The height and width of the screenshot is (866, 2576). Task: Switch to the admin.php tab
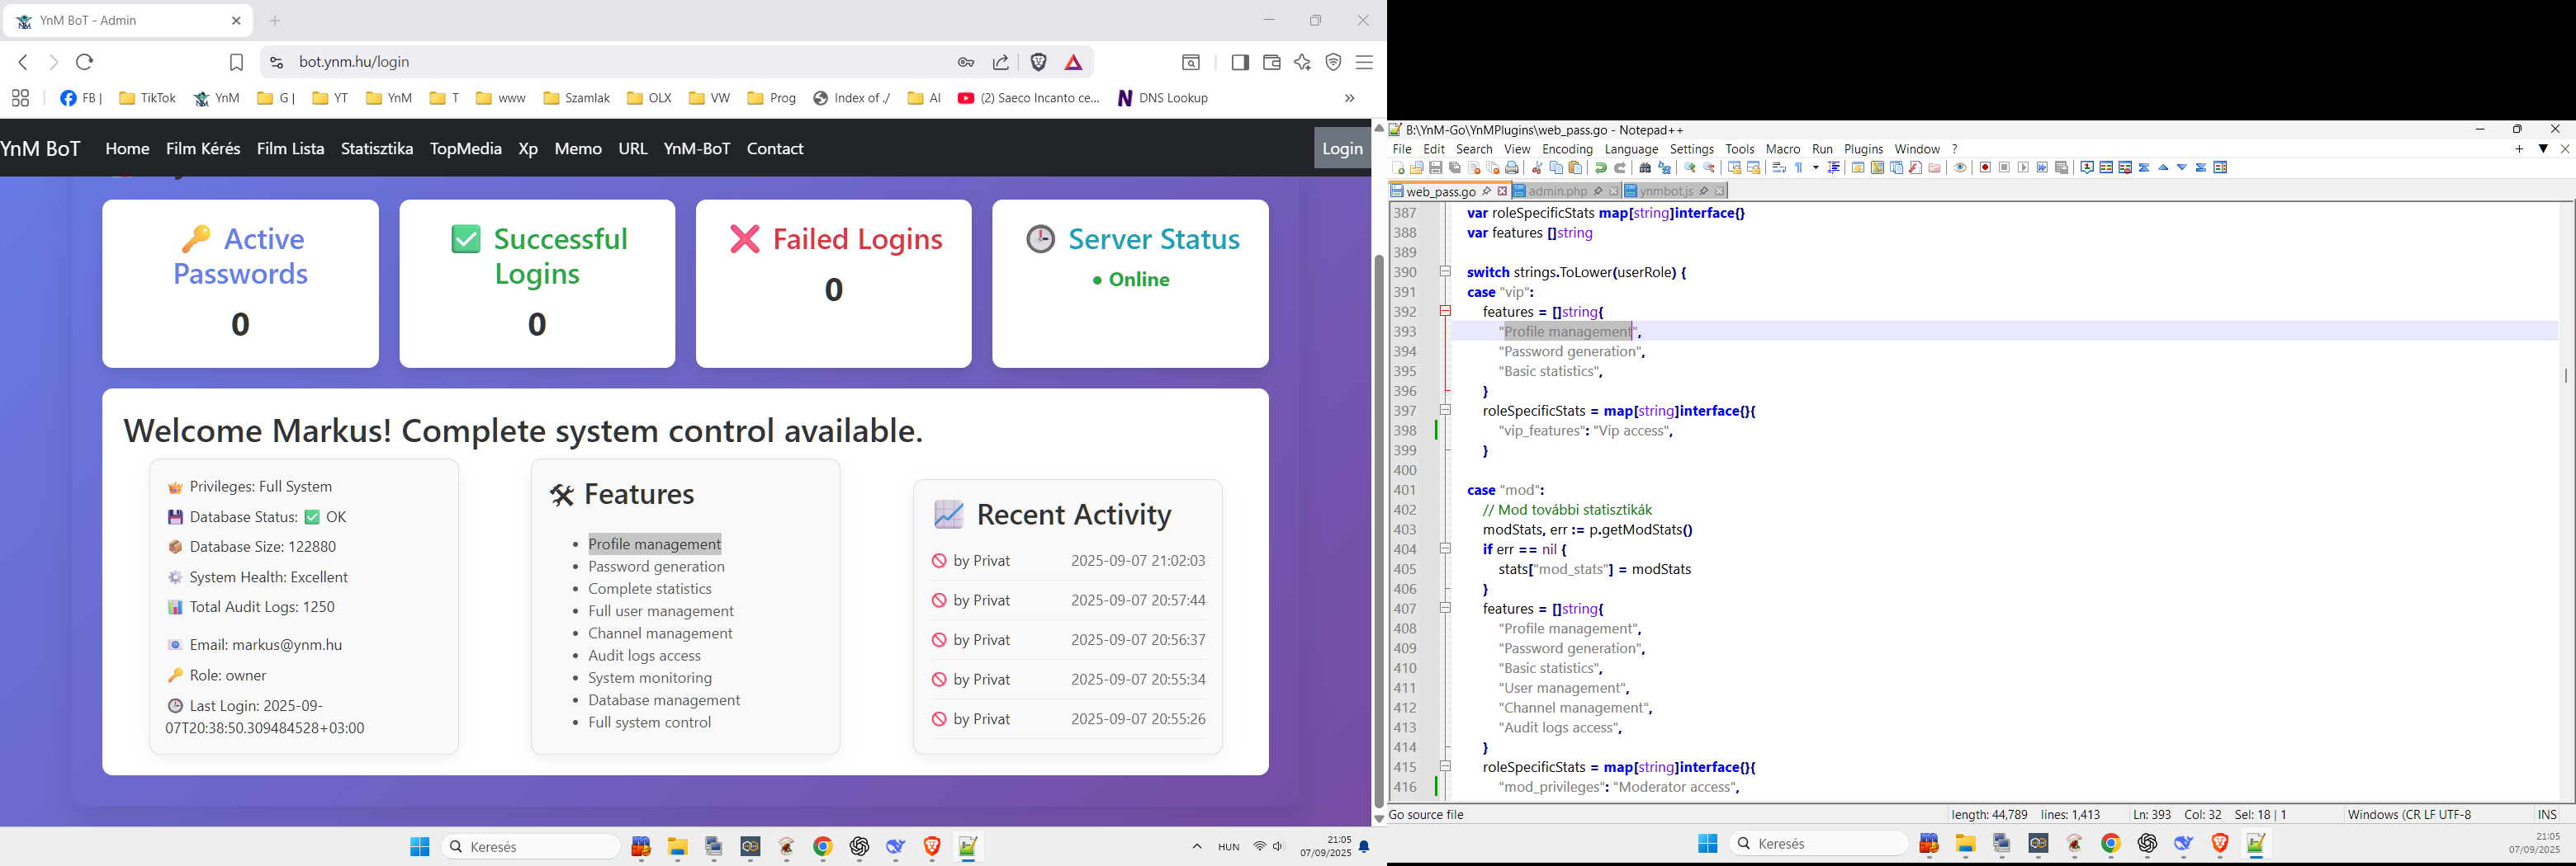[1558, 192]
